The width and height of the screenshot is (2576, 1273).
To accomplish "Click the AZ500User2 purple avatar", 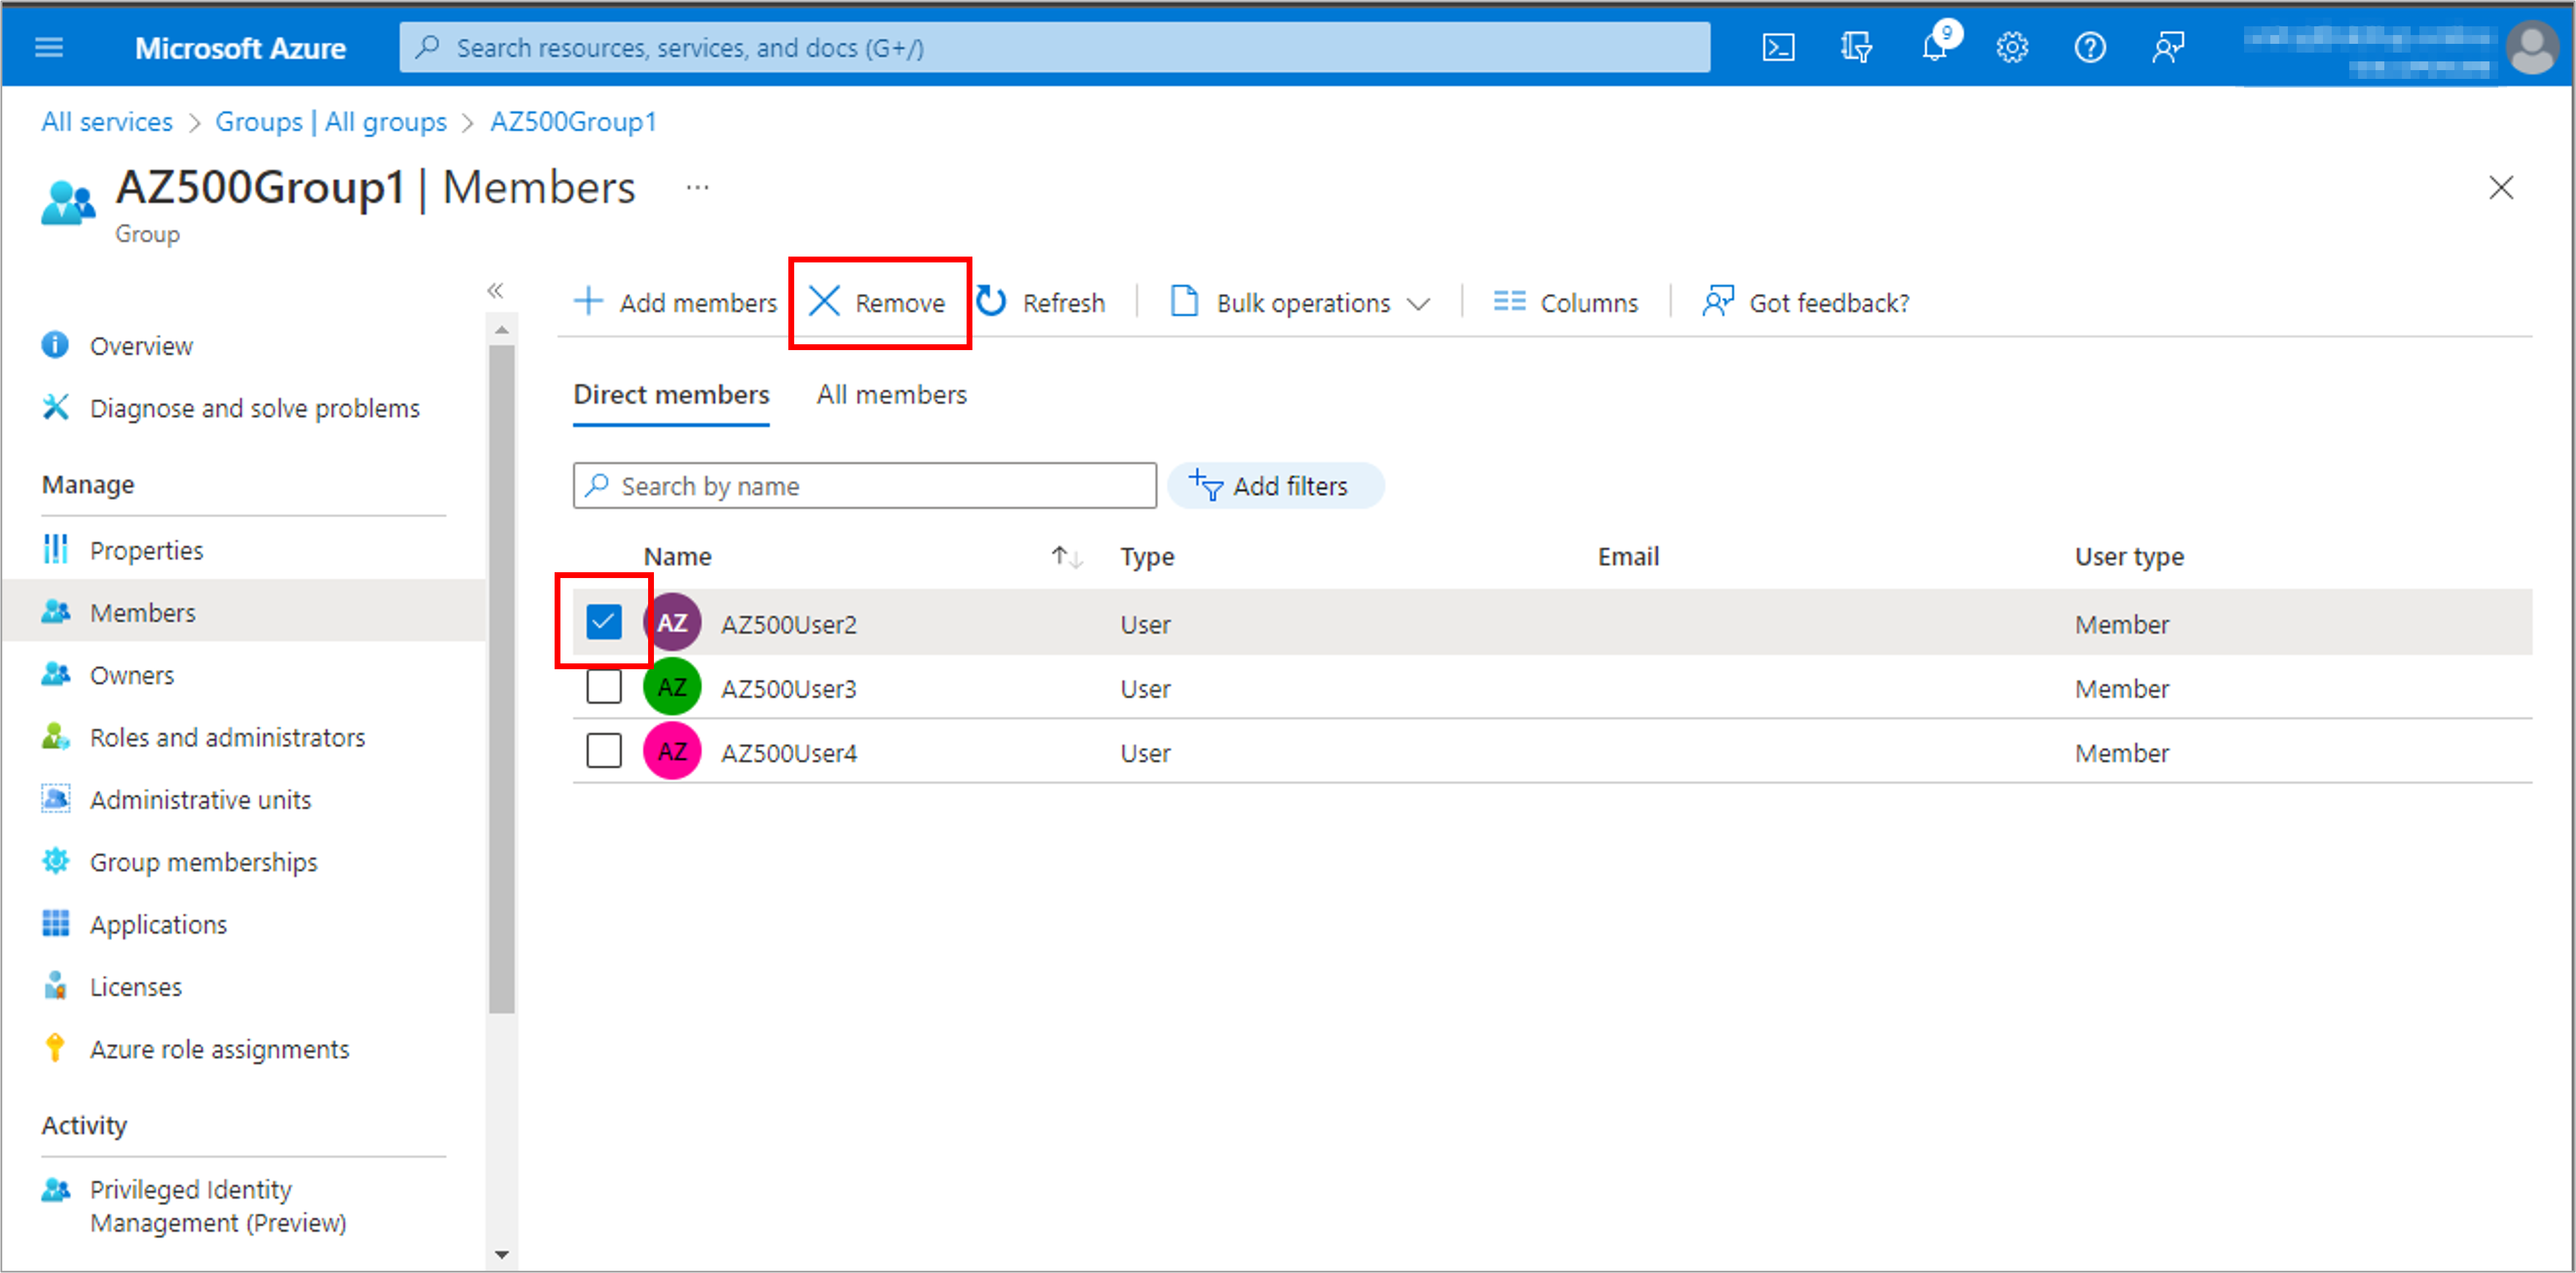I will tap(672, 623).
